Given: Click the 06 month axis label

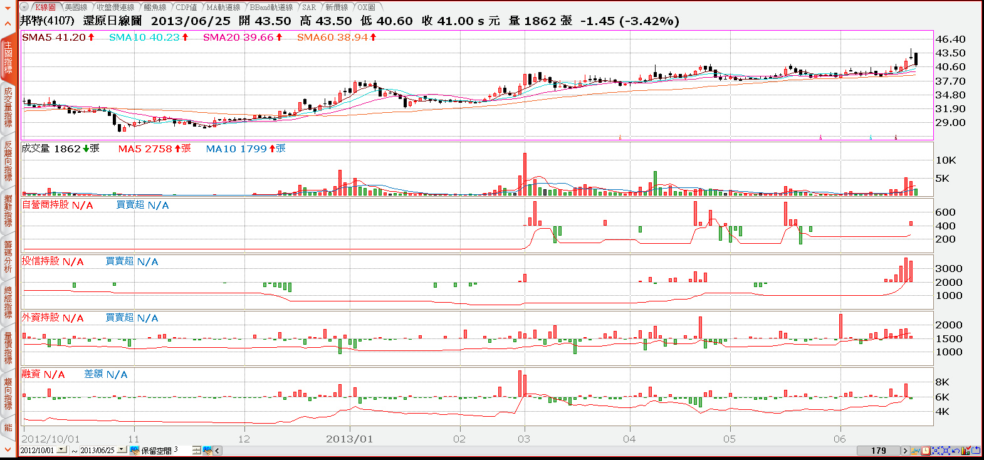Looking at the screenshot, I should [839, 439].
